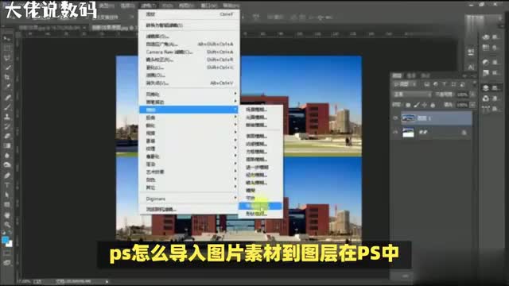This screenshot has width=509, height=286.
Task: Select the Crop tool
Action: 7,78
